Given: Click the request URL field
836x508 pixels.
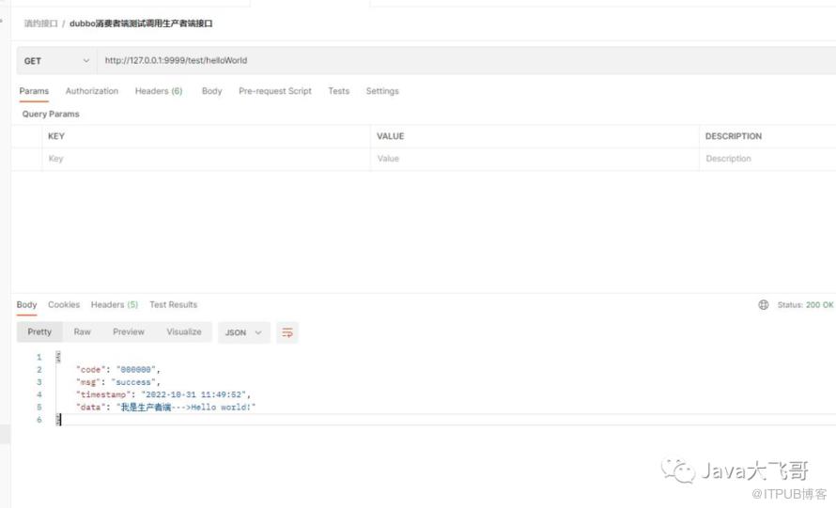Looking at the screenshot, I should [451, 61].
